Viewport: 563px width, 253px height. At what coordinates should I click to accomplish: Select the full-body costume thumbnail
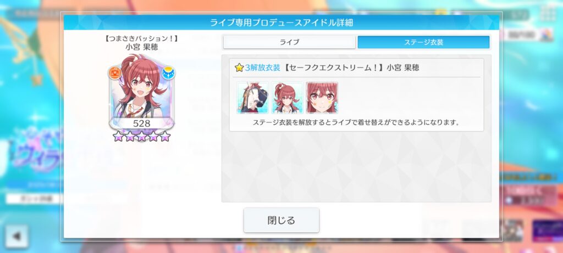click(x=287, y=98)
